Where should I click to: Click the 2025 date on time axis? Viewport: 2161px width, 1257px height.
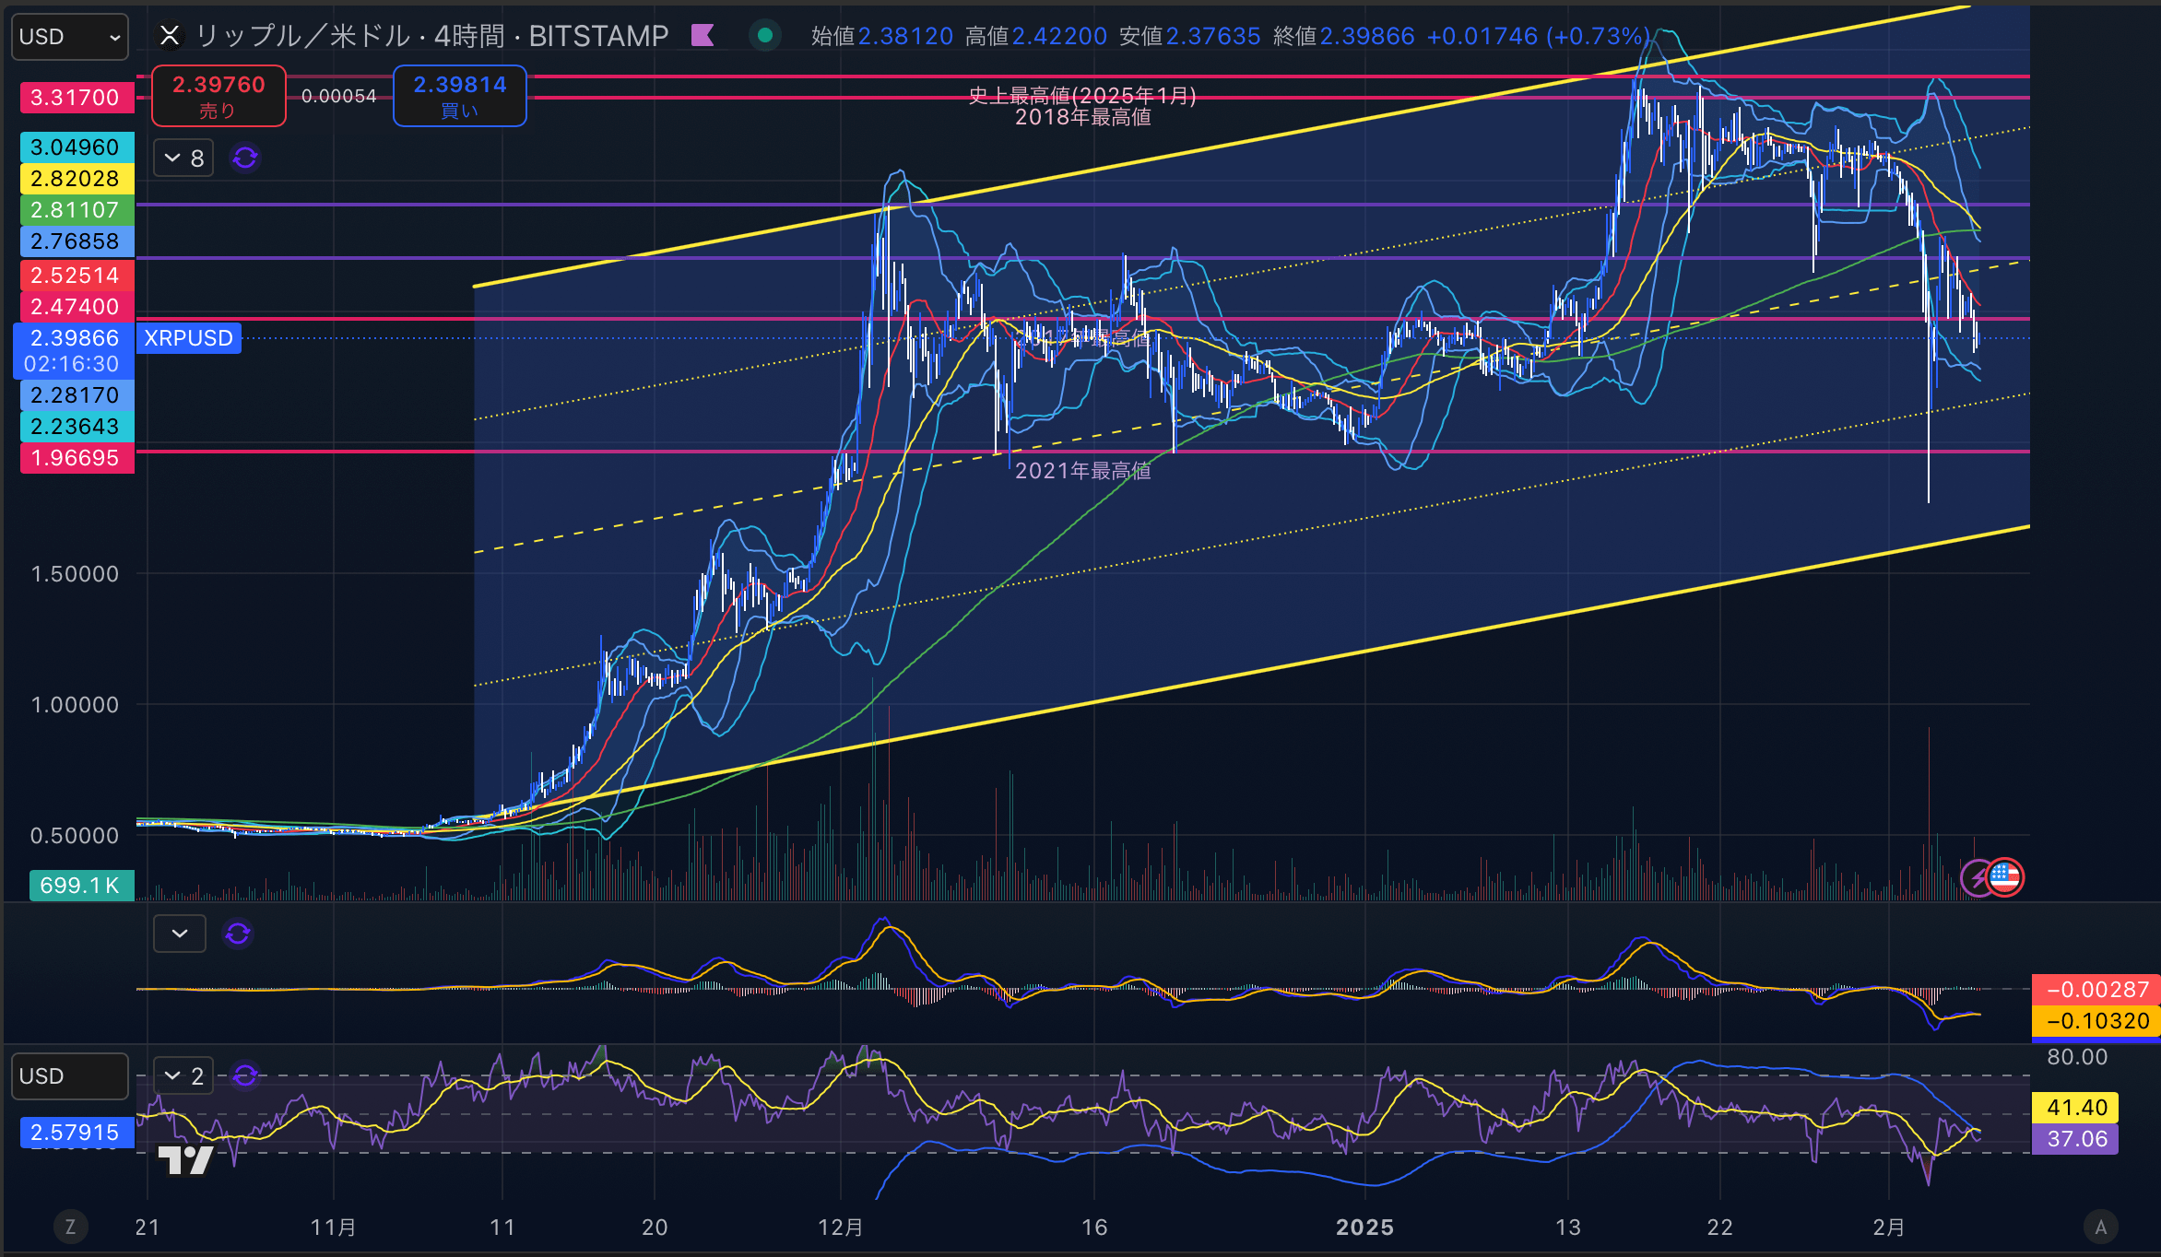1364,1227
